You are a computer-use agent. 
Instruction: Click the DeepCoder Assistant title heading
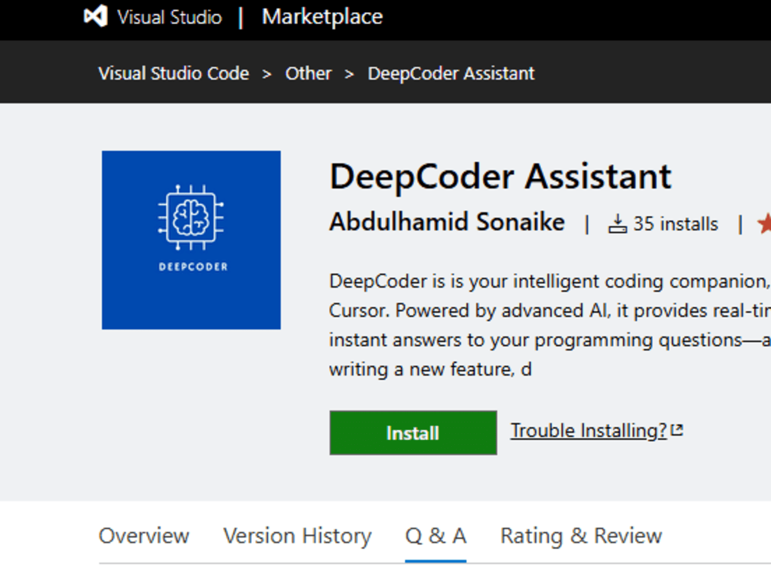click(501, 177)
